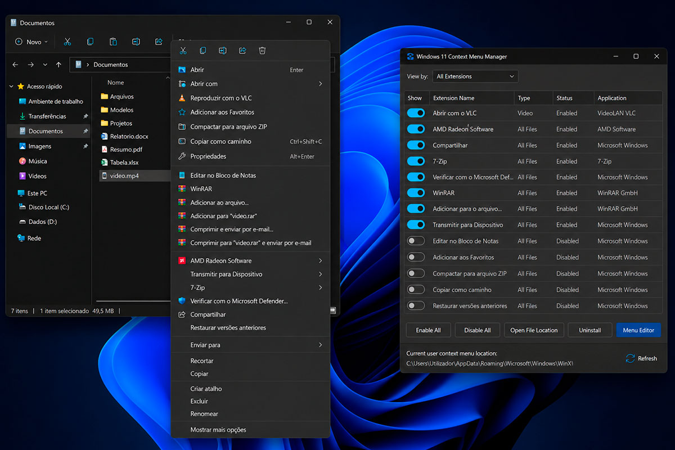Click the copy icon in context menu top row

tap(202, 51)
